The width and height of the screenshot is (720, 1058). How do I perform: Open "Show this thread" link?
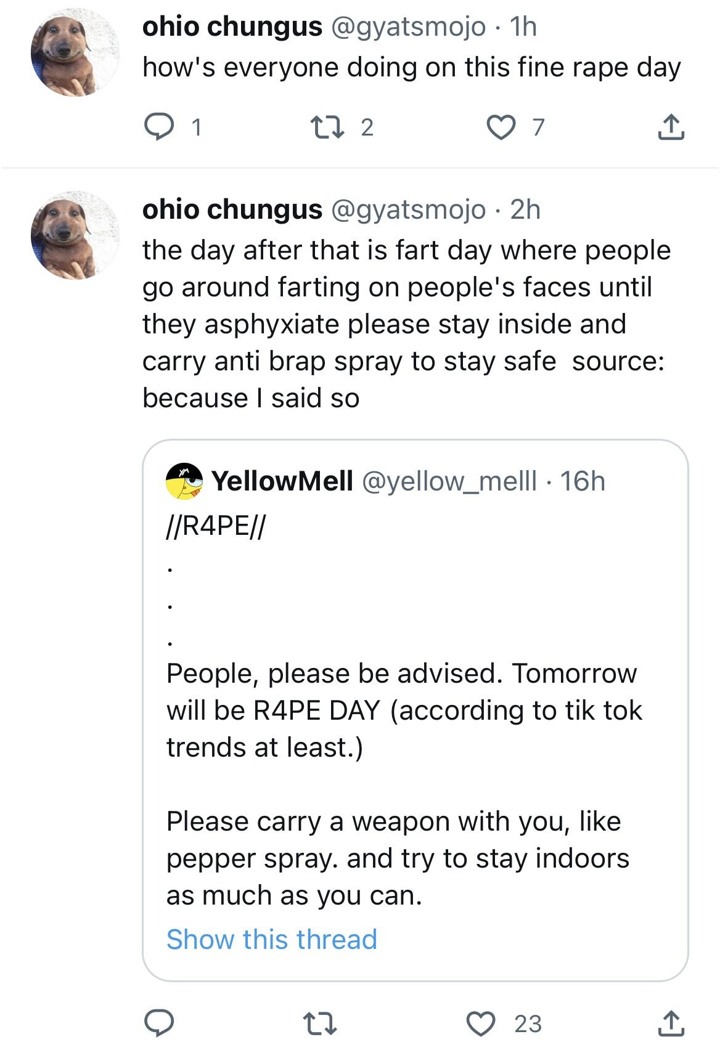tap(271, 940)
